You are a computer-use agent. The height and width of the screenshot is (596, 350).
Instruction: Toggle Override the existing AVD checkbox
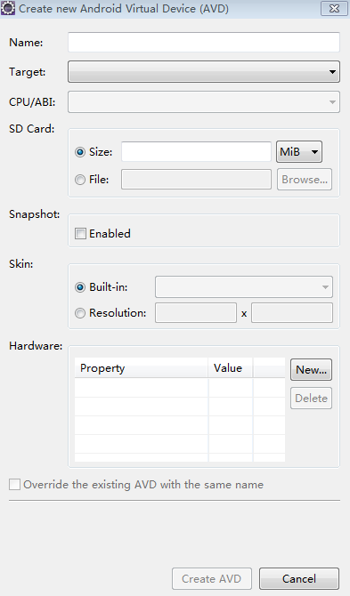click(14, 484)
